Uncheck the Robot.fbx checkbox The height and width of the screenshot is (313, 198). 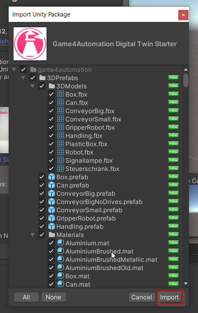51,152
